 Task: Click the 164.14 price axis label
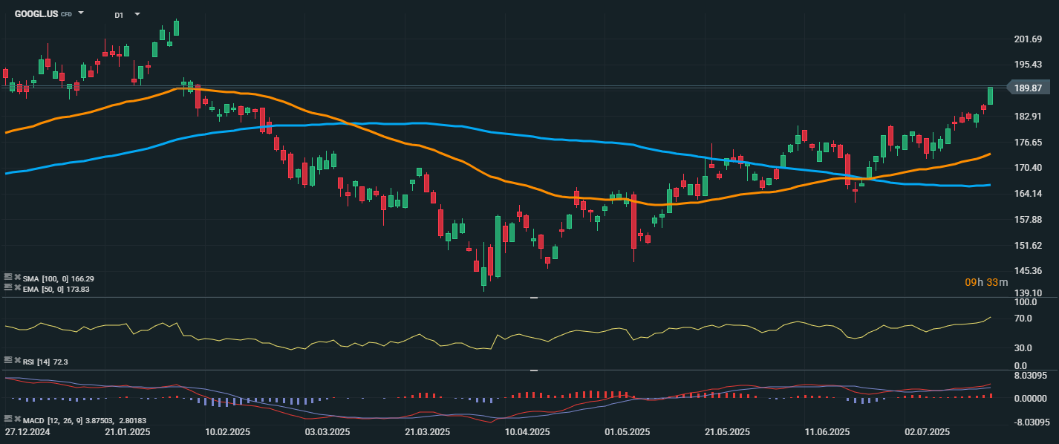[1028, 194]
